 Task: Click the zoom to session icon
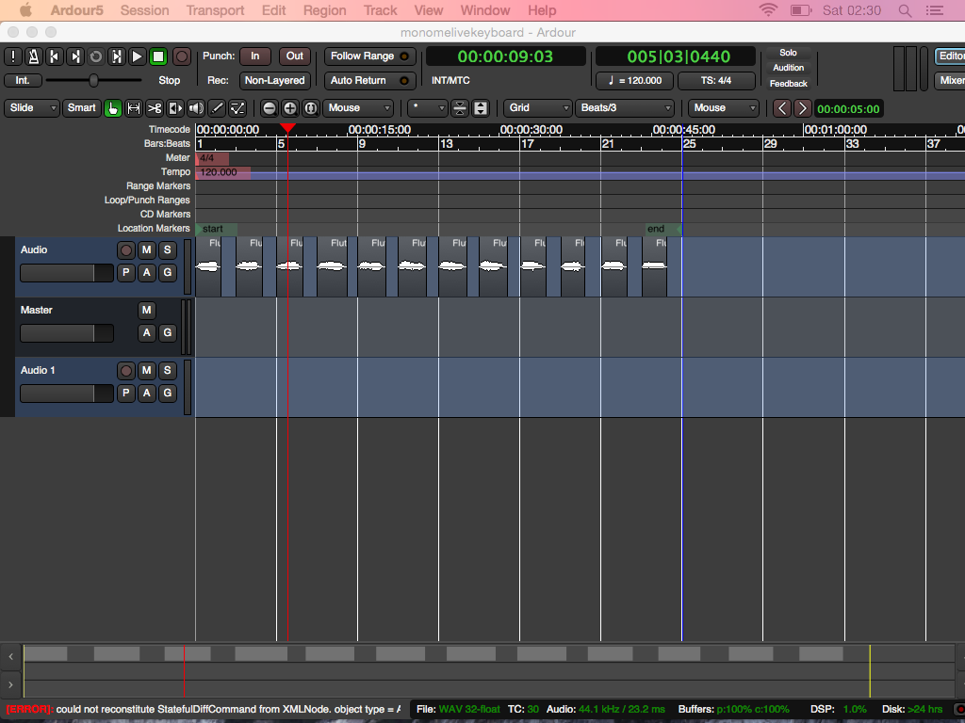coord(311,108)
